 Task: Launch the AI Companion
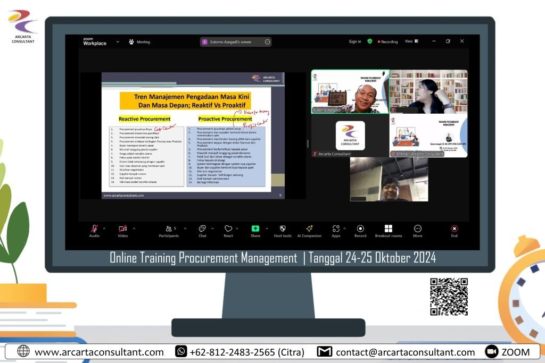pyautogui.click(x=309, y=229)
